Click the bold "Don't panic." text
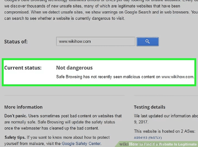Viewport: 198px width, 147px height. click(x=16, y=116)
